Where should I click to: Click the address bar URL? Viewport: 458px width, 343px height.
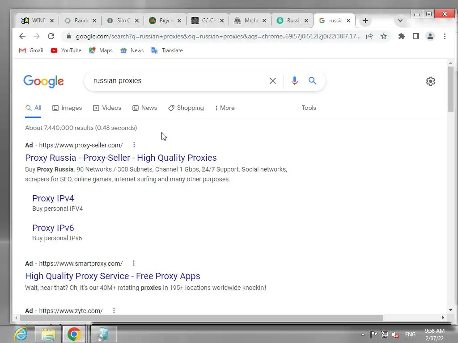point(218,37)
